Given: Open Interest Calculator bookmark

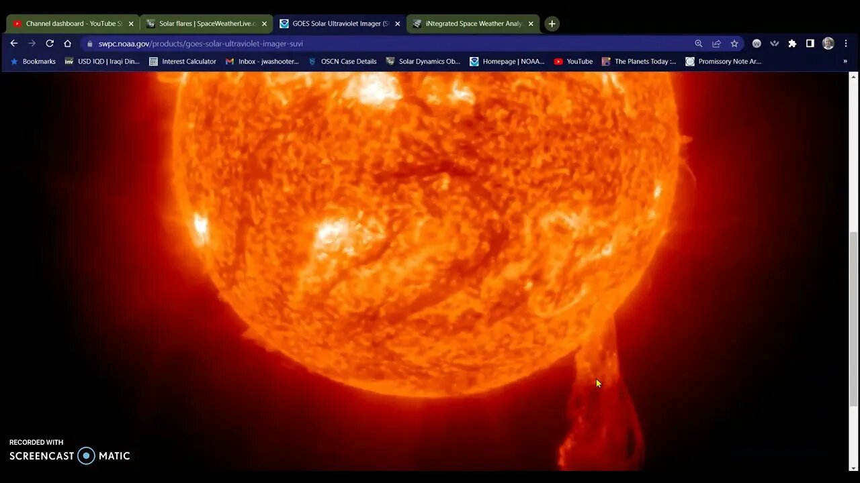Looking at the screenshot, I should coord(183,61).
